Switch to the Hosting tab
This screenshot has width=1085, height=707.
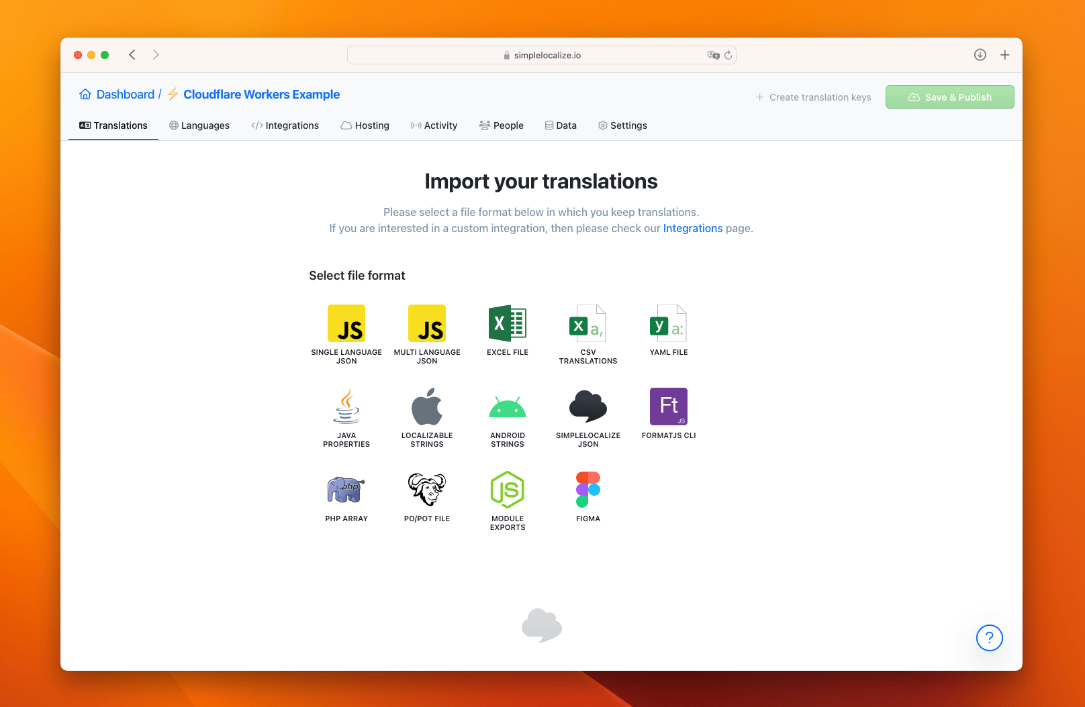[365, 125]
